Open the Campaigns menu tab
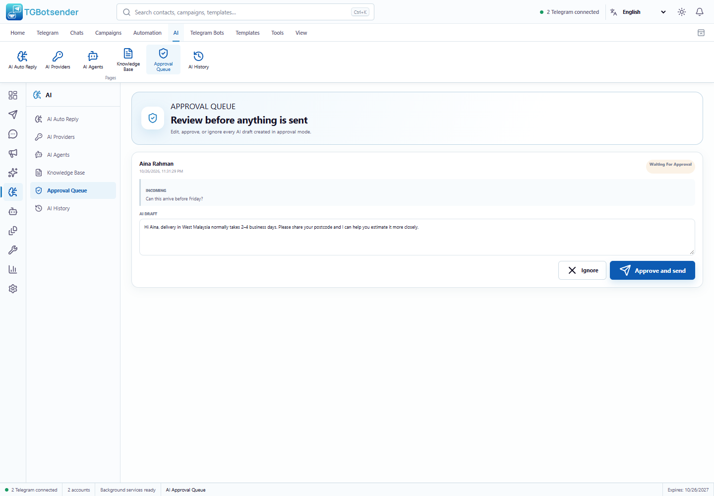Image resolution: width=714 pixels, height=496 pixels. tap(108, 33)
